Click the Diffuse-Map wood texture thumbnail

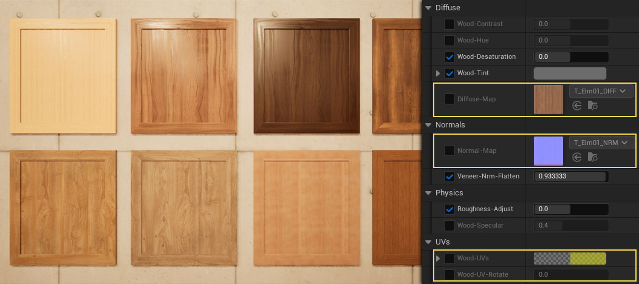point(548,100)
